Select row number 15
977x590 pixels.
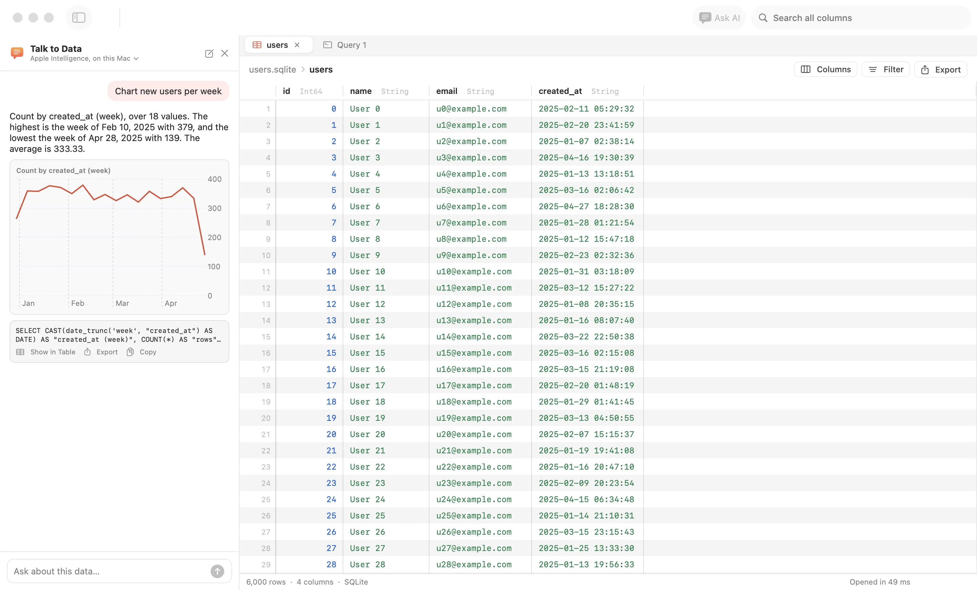265,337
